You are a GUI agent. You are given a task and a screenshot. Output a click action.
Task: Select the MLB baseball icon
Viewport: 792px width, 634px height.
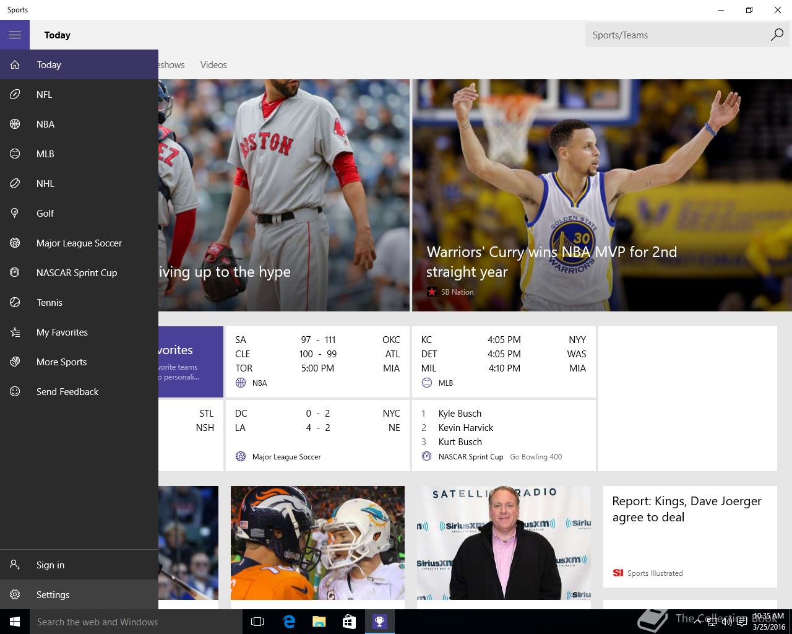pyautogui.click(x=15, y=154)
